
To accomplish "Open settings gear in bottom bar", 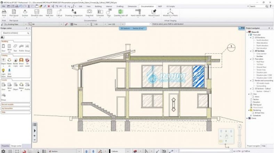I will click(x=3, y=151).
